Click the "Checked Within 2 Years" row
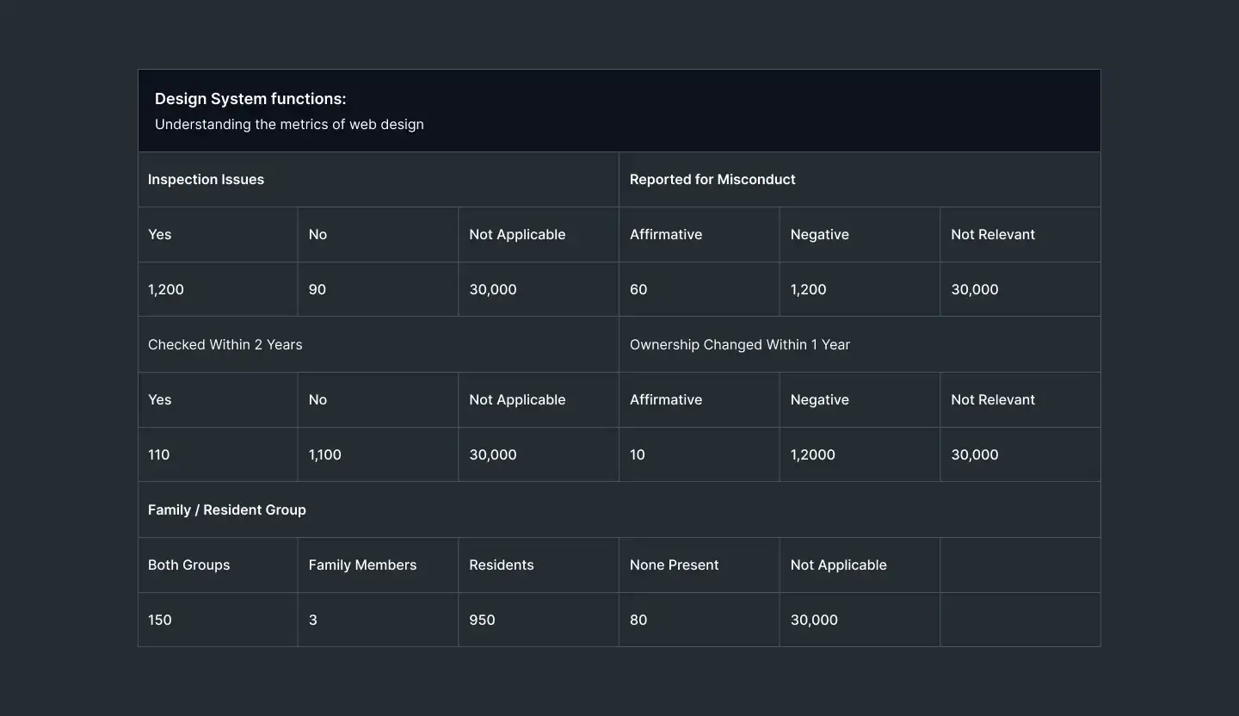The width and height of the screenshot is (1239, 716). coord(225,345)
